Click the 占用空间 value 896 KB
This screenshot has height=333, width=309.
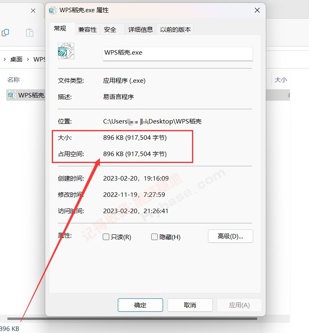[x=135, y=154]
